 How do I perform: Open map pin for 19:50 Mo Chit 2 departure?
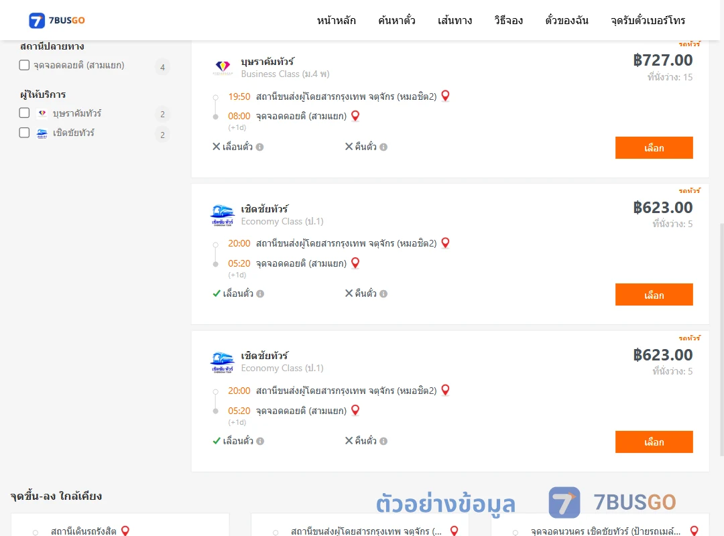(446, 96)
